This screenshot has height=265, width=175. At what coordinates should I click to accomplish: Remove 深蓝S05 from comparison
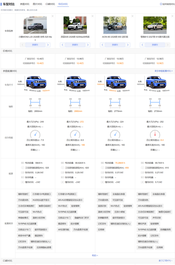92,16
